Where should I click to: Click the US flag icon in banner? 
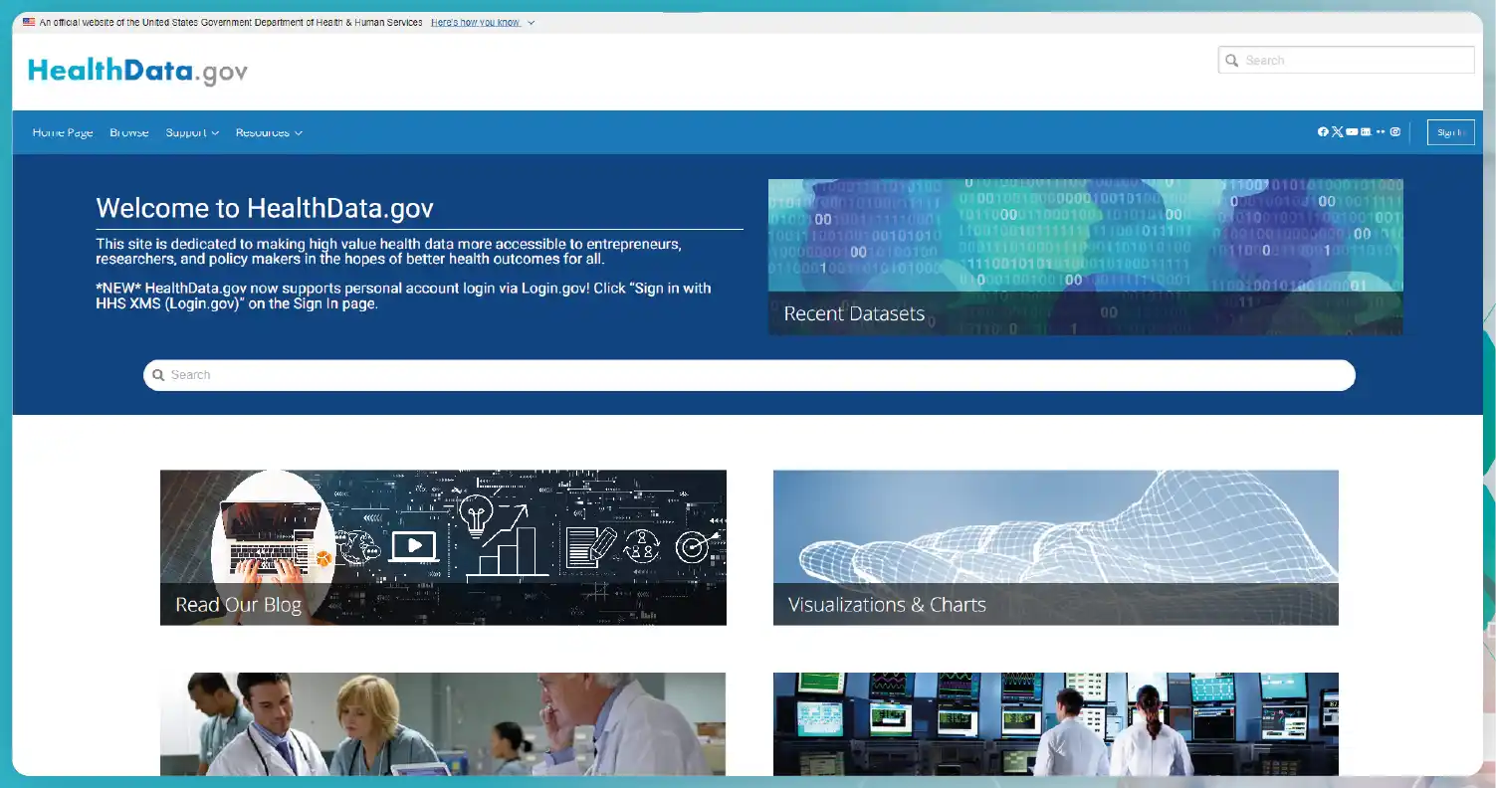click(x=29, y=22)
